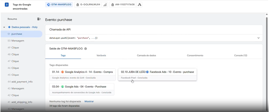Open Facebook Ads Evento purchase tag card
This screenshot has width=269, height=112.
[x=157, y=74]
